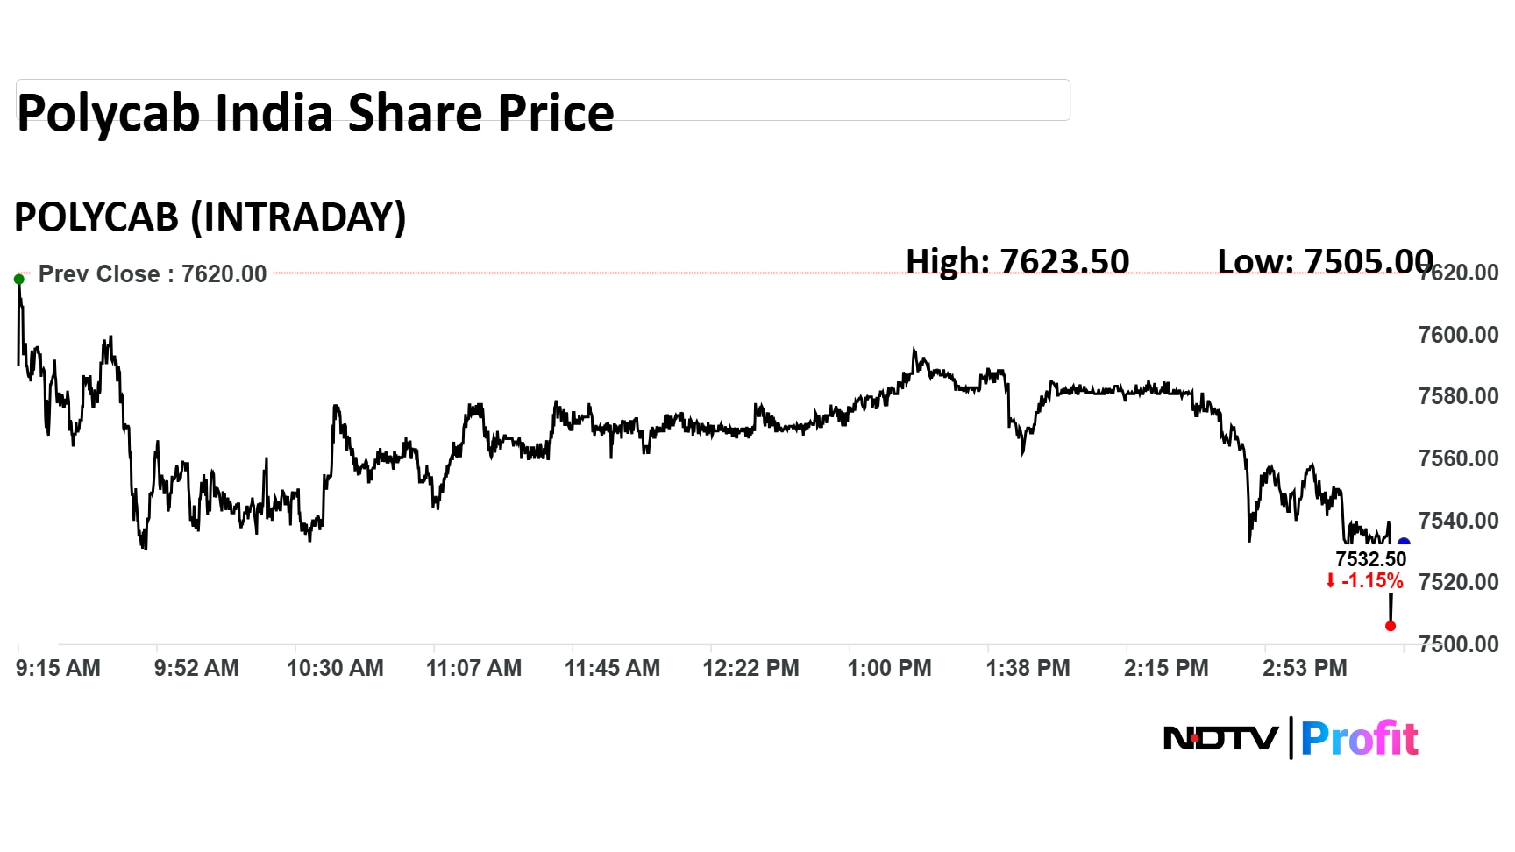1515x852 pixels.
Task: Click the NDTV logo
Action: point(1220,738)
